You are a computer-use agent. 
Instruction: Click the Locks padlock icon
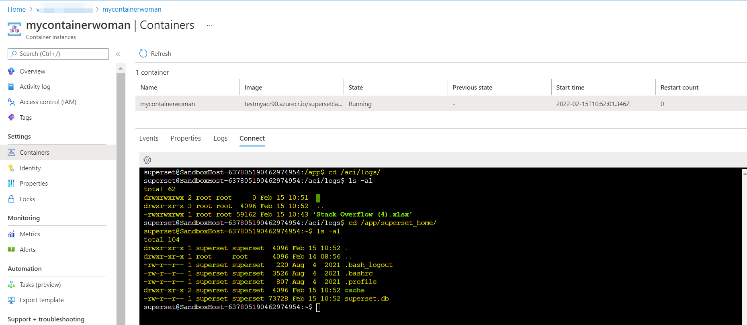click(11, 199)
